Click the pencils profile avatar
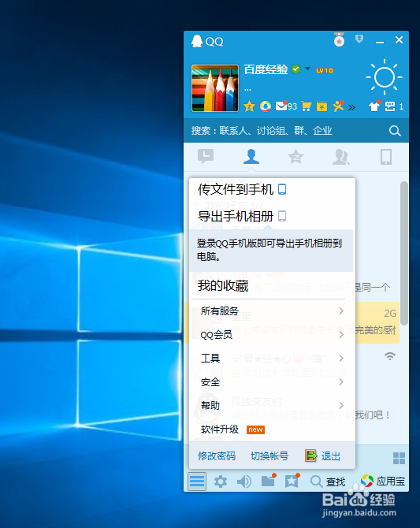 [x=215, y=88]
